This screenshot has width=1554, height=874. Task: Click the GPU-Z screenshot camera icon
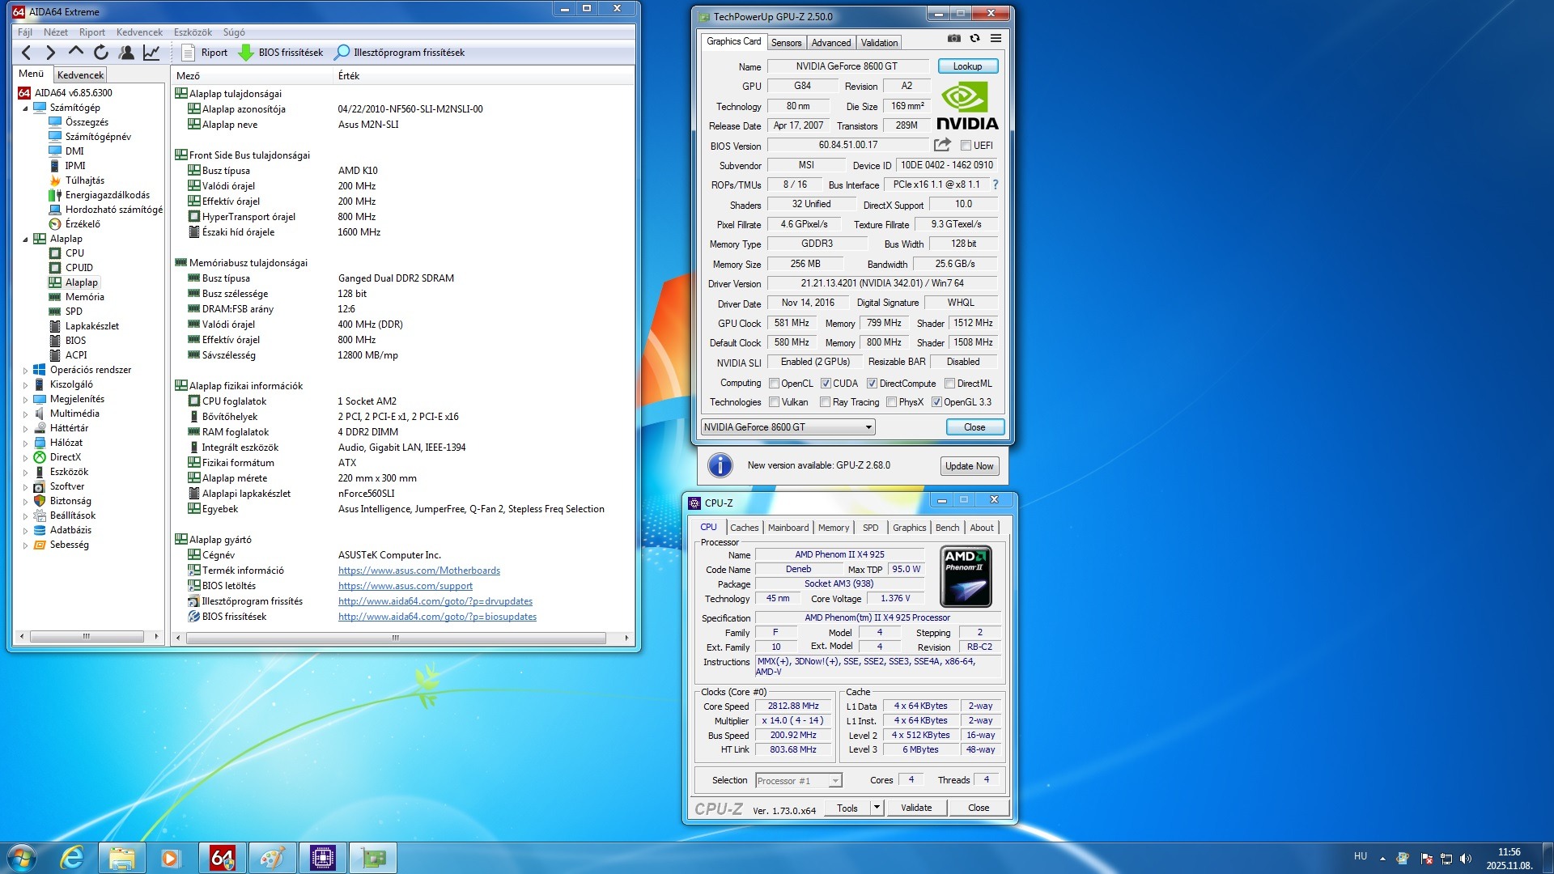pyautogui.click(x=954, y=39)
